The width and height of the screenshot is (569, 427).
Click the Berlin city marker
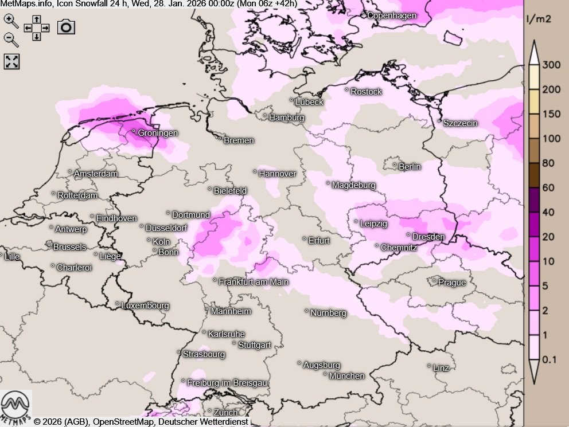click(395, 166)
